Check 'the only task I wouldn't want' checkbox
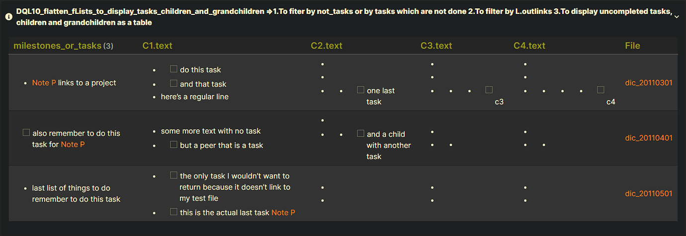 [173, 175]
